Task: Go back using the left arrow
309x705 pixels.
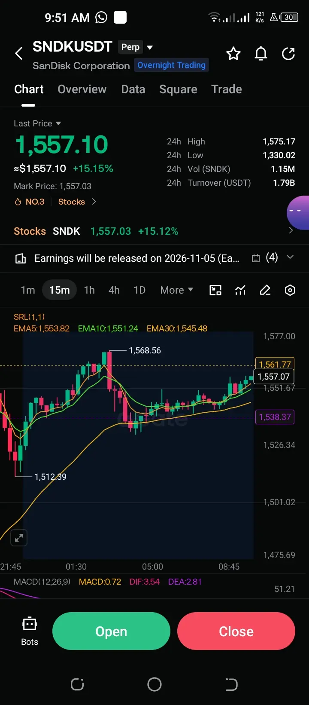Action: click(x=19, y=54)
